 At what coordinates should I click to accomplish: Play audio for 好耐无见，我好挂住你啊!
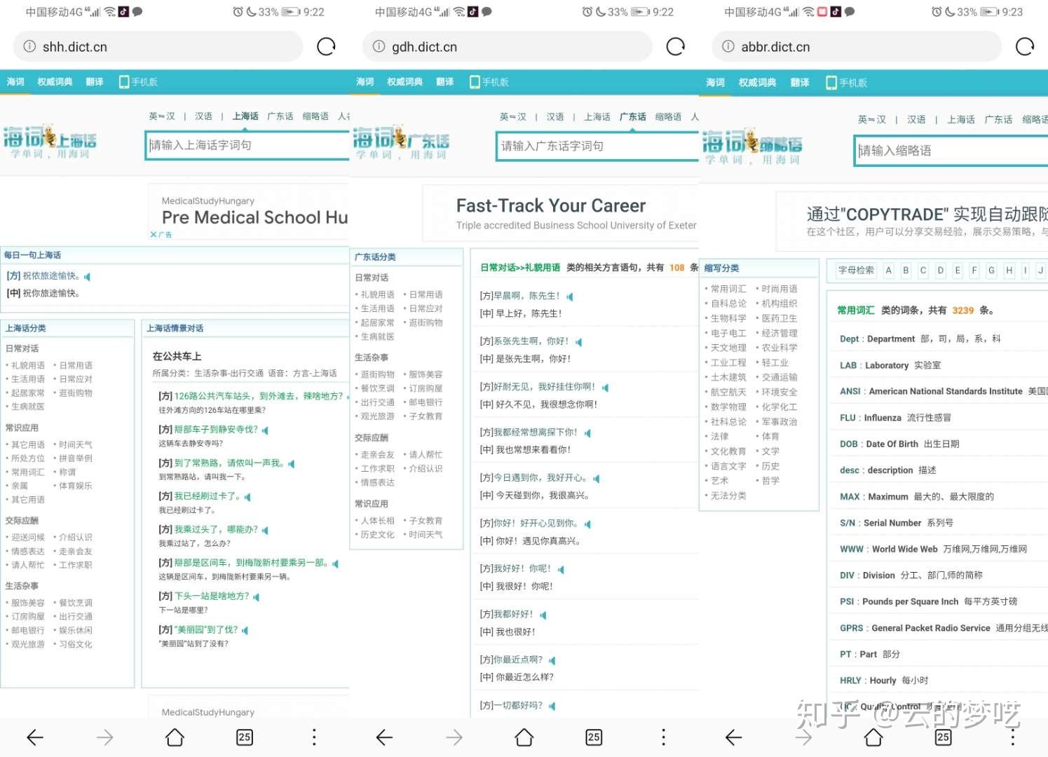pyautogui.click(x=605, y=388)
